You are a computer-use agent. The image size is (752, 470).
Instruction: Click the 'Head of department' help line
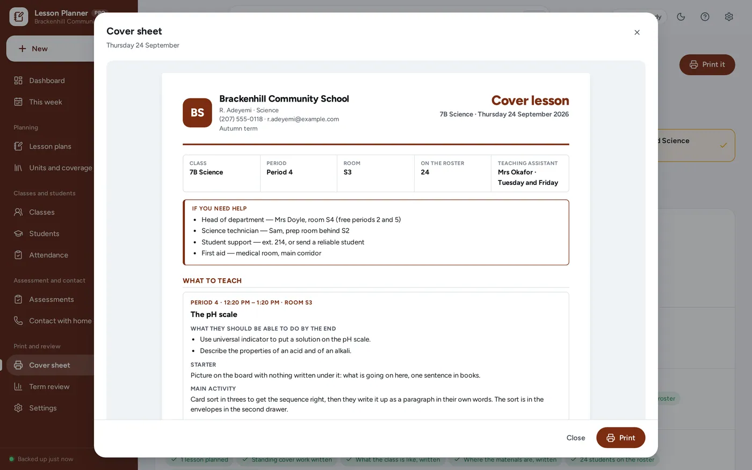(301, 220)
